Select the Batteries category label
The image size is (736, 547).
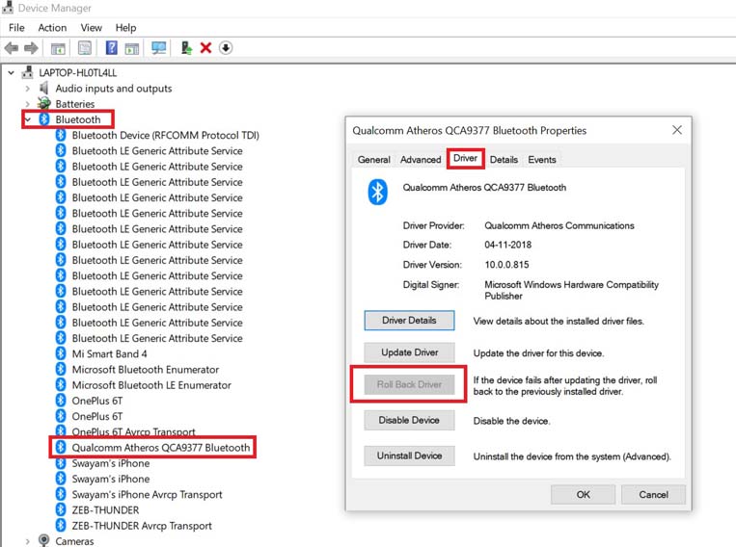(x=75, y=104)
